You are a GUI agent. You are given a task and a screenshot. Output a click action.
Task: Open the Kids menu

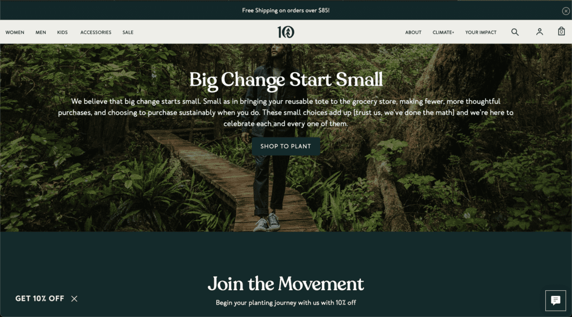[x=63, y=32]
